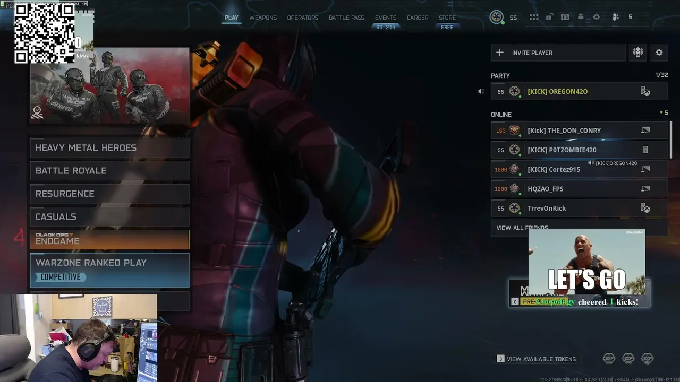Select friend [Kick] THE_DON_CONRY name

pyautogui.click(x=564, y=131)
